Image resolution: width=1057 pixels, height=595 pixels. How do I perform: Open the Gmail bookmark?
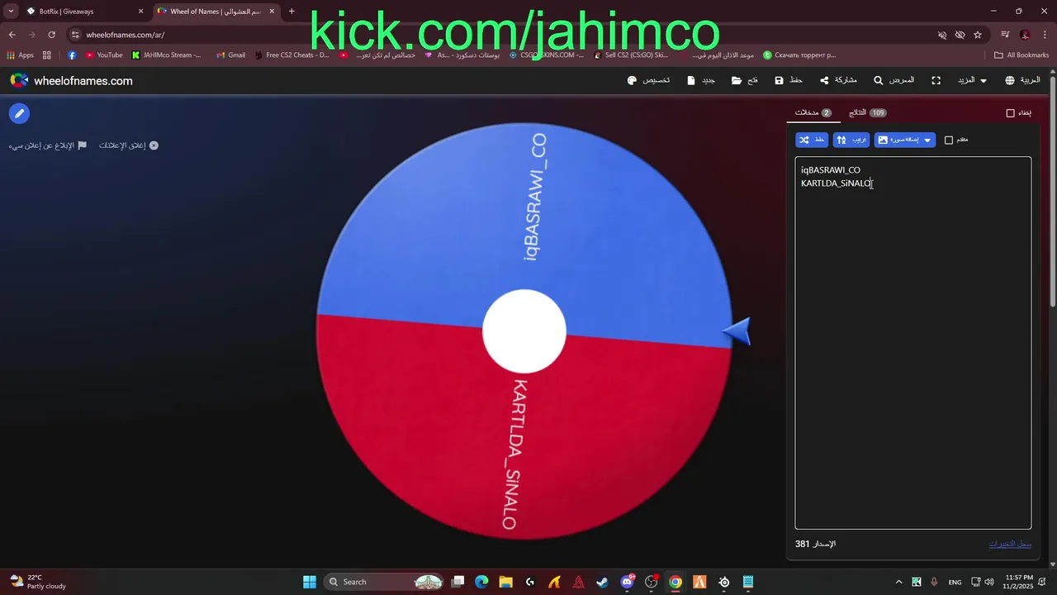230,55
